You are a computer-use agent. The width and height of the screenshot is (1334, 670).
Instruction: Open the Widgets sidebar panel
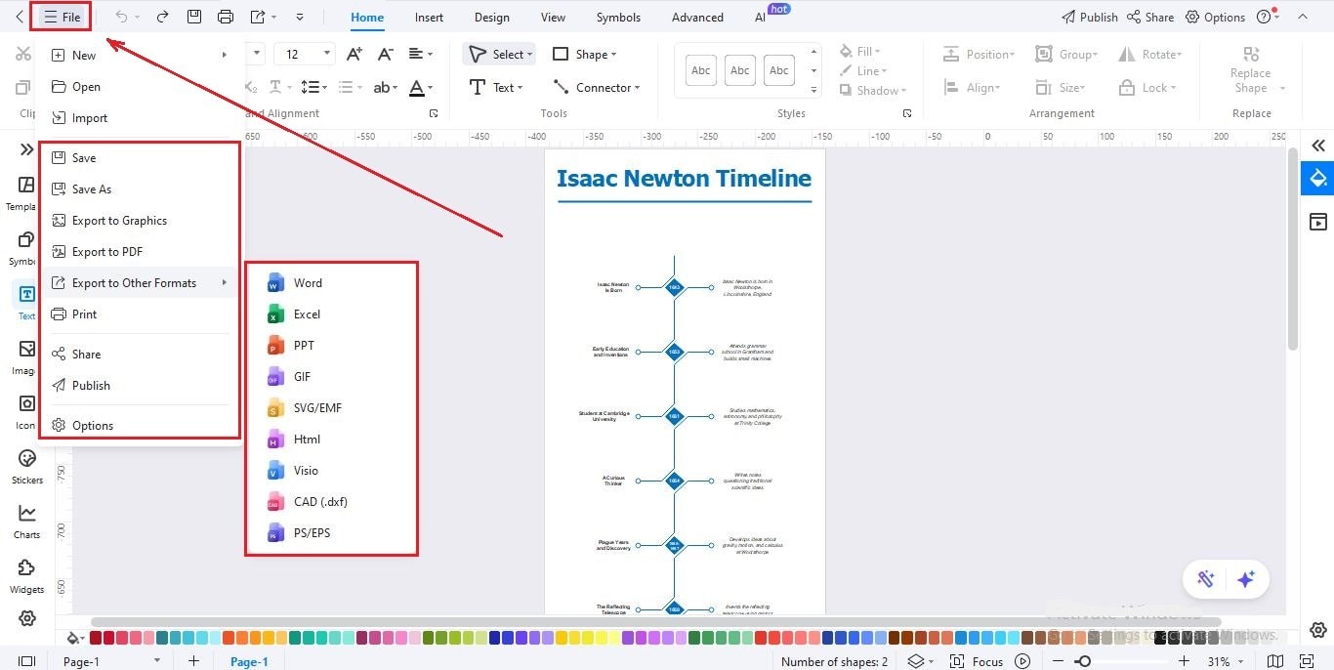coord(27,575)
